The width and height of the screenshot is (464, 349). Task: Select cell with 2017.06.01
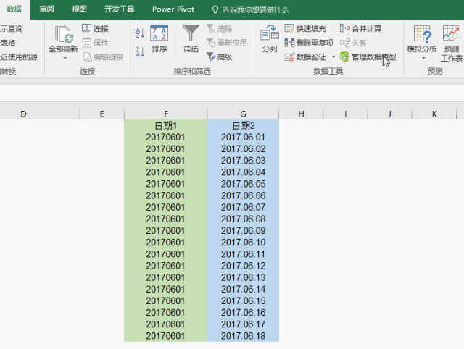tap(243, 137)
